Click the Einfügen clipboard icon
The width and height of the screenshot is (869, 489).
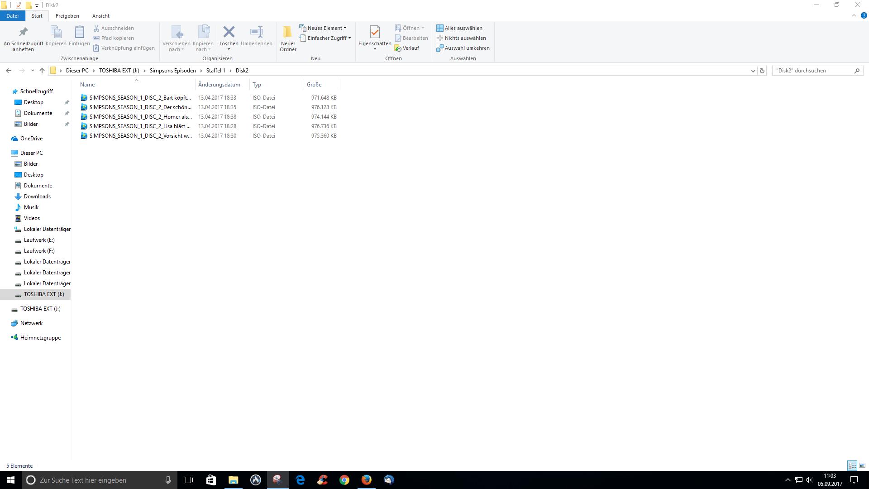coord(79,36)
